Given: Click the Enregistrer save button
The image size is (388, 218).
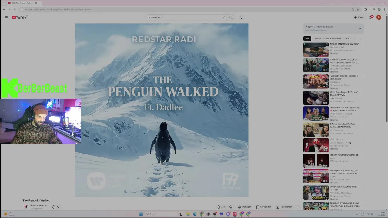Looking at the screenshot, I should click(x=263, y=207).
